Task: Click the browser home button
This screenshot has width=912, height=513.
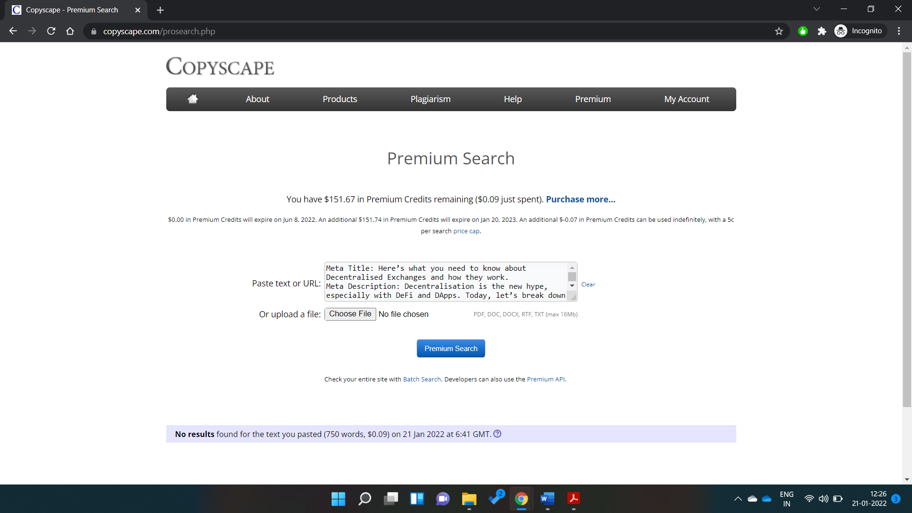Action: point(70,31)
